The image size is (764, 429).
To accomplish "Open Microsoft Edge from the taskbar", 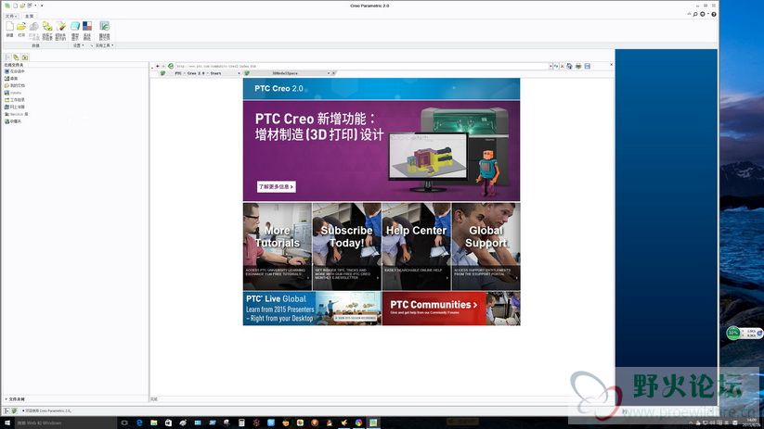I will (139, 423).
